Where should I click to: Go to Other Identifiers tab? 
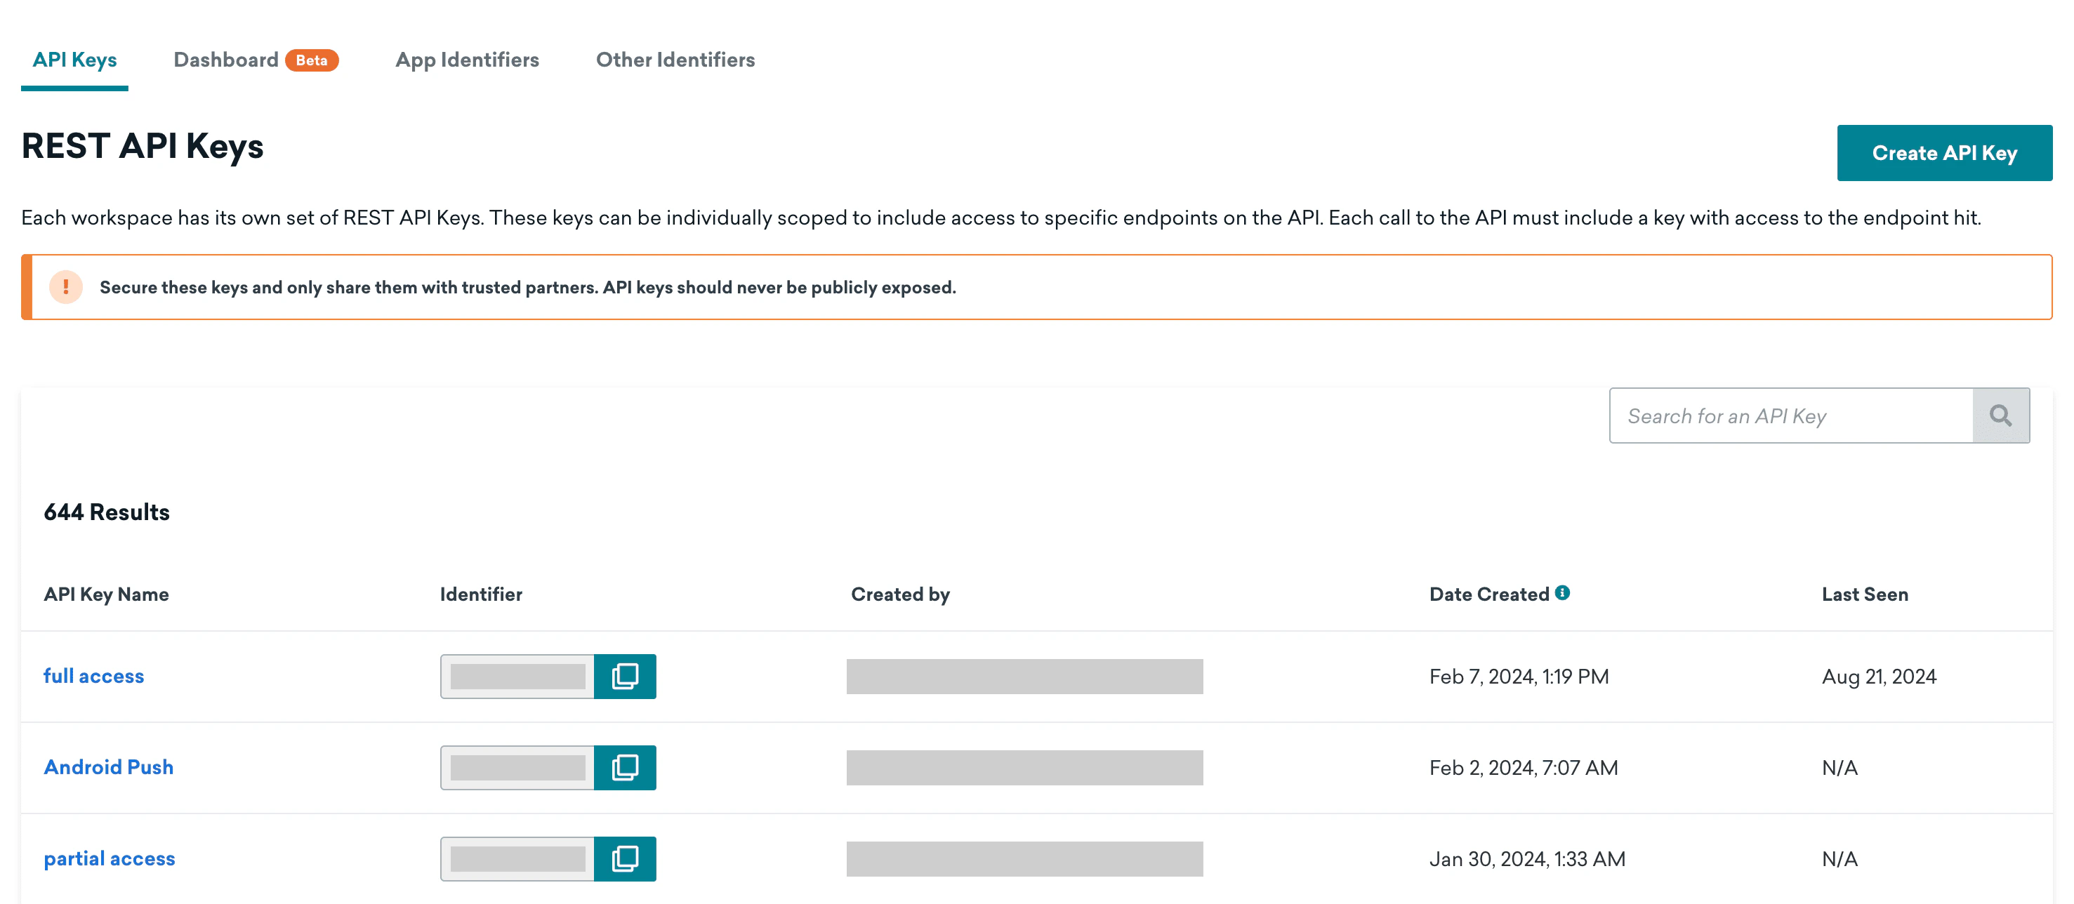point(675,60)
